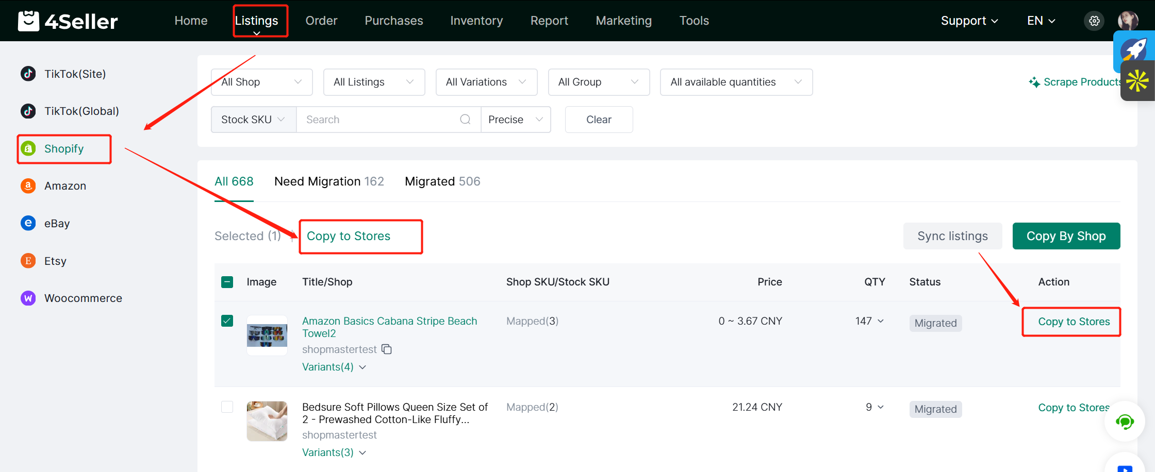Open the Support menu
The image size is (1155, 472).
pos(969,21)
